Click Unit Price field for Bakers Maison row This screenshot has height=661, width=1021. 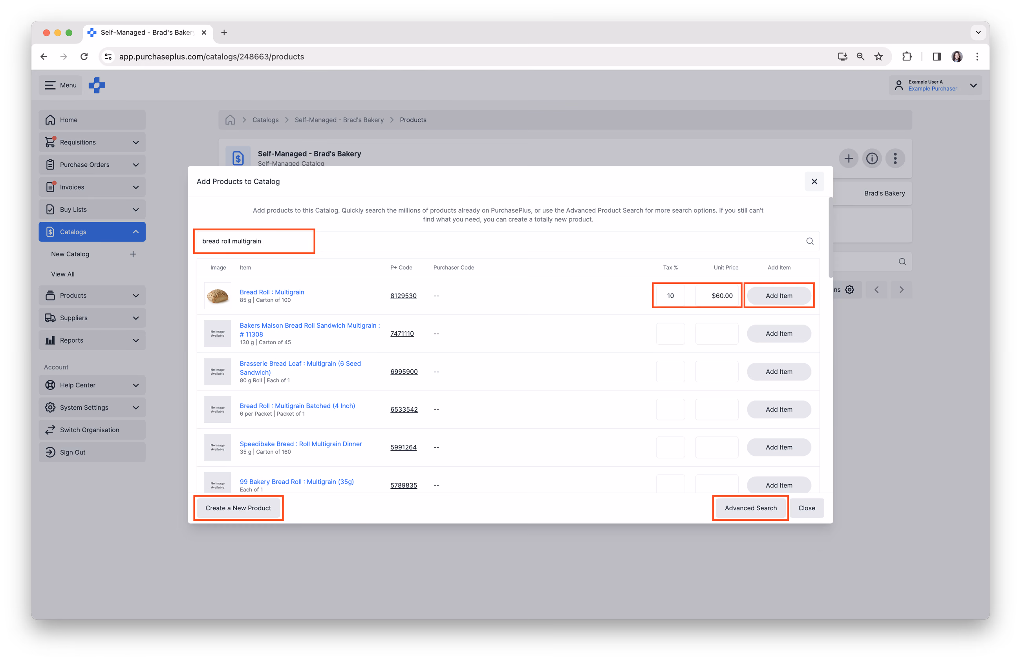click(x=716, y=334)
